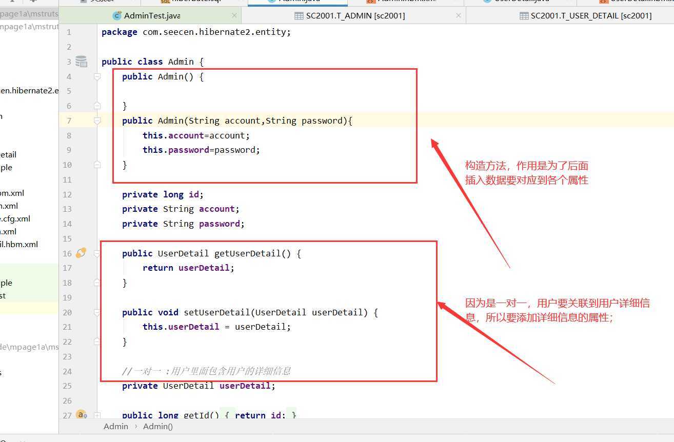Click the fold end marker at line 10

point(97,165)
